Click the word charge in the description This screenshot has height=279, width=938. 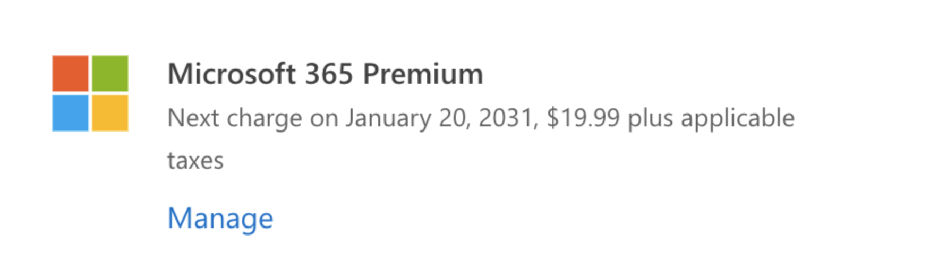pos(264,118)
